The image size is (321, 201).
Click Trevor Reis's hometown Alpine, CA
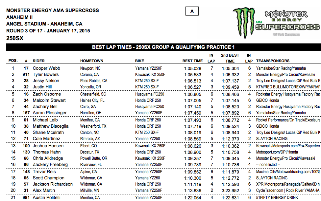coord(88,172)
